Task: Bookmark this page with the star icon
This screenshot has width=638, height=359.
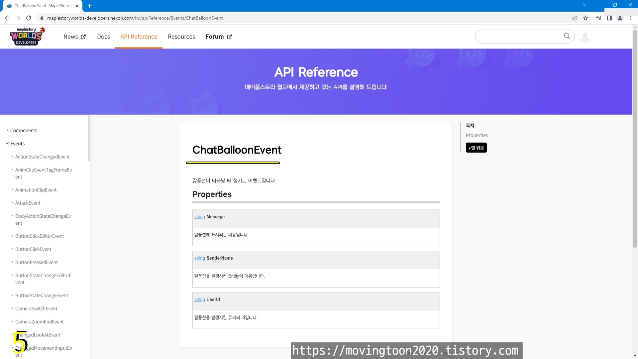Action: pos(585,18)
